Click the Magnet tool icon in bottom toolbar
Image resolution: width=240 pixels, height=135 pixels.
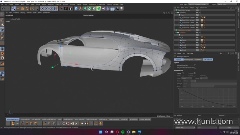[x=26, y=123]
